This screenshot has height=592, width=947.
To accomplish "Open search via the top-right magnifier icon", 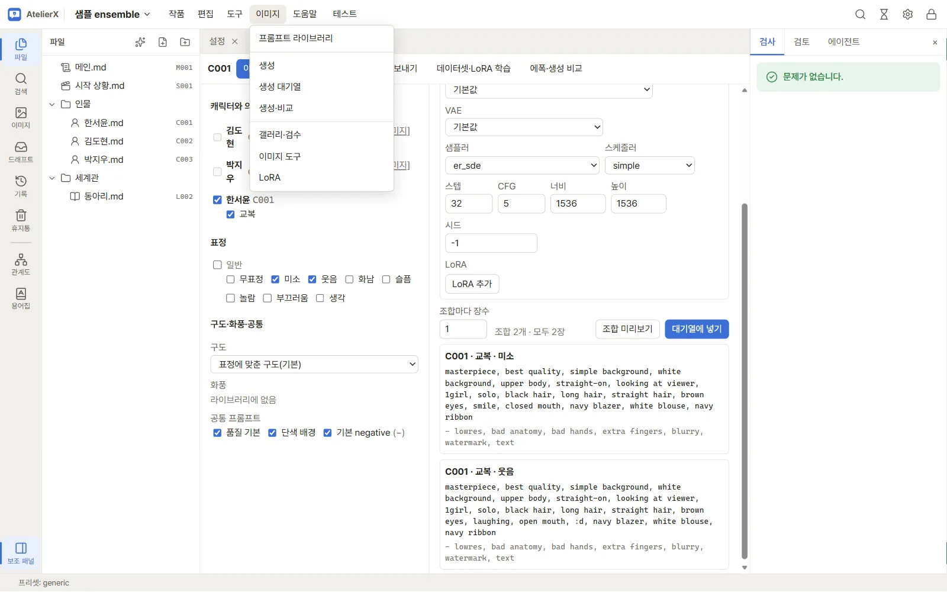I will [861, 14].
